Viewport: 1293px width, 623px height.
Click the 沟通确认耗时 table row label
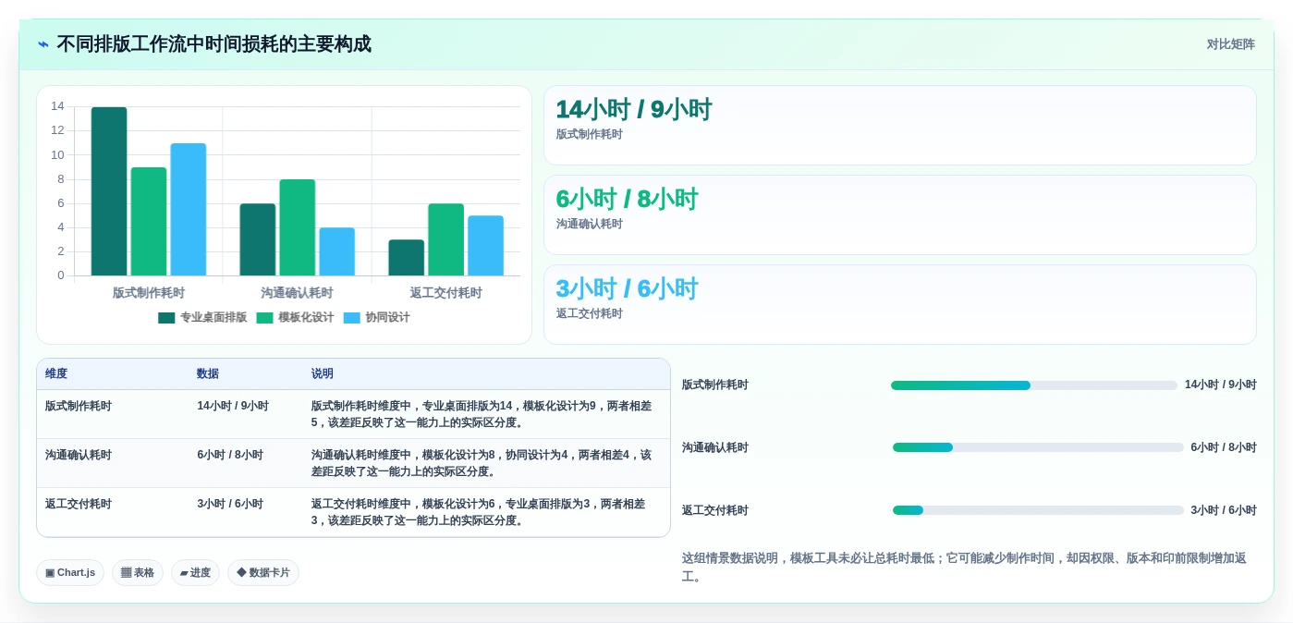coord(79,455)
